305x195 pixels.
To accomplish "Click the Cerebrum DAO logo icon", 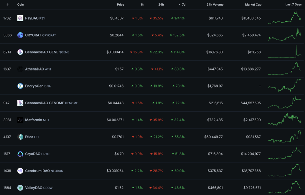I will [20, 171].
